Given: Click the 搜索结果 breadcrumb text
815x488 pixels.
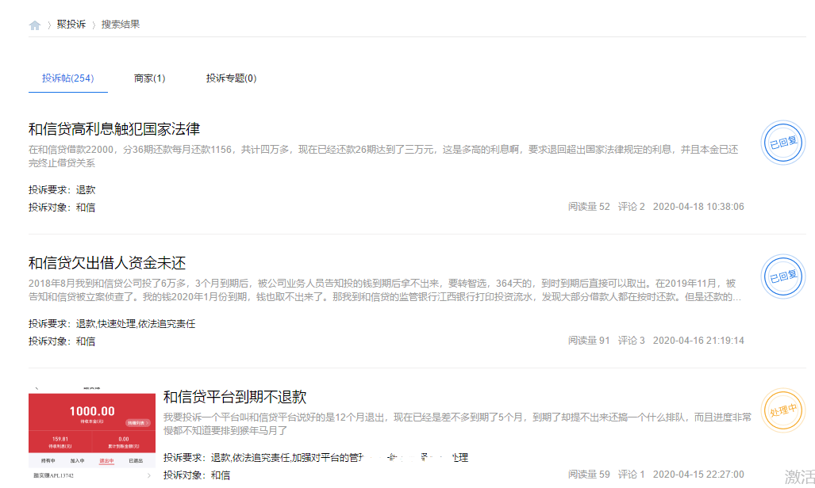Looking at the screenshot, I should [121, 25].
